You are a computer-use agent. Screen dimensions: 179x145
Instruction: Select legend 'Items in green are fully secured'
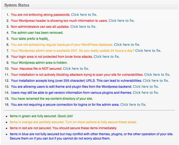41,116
